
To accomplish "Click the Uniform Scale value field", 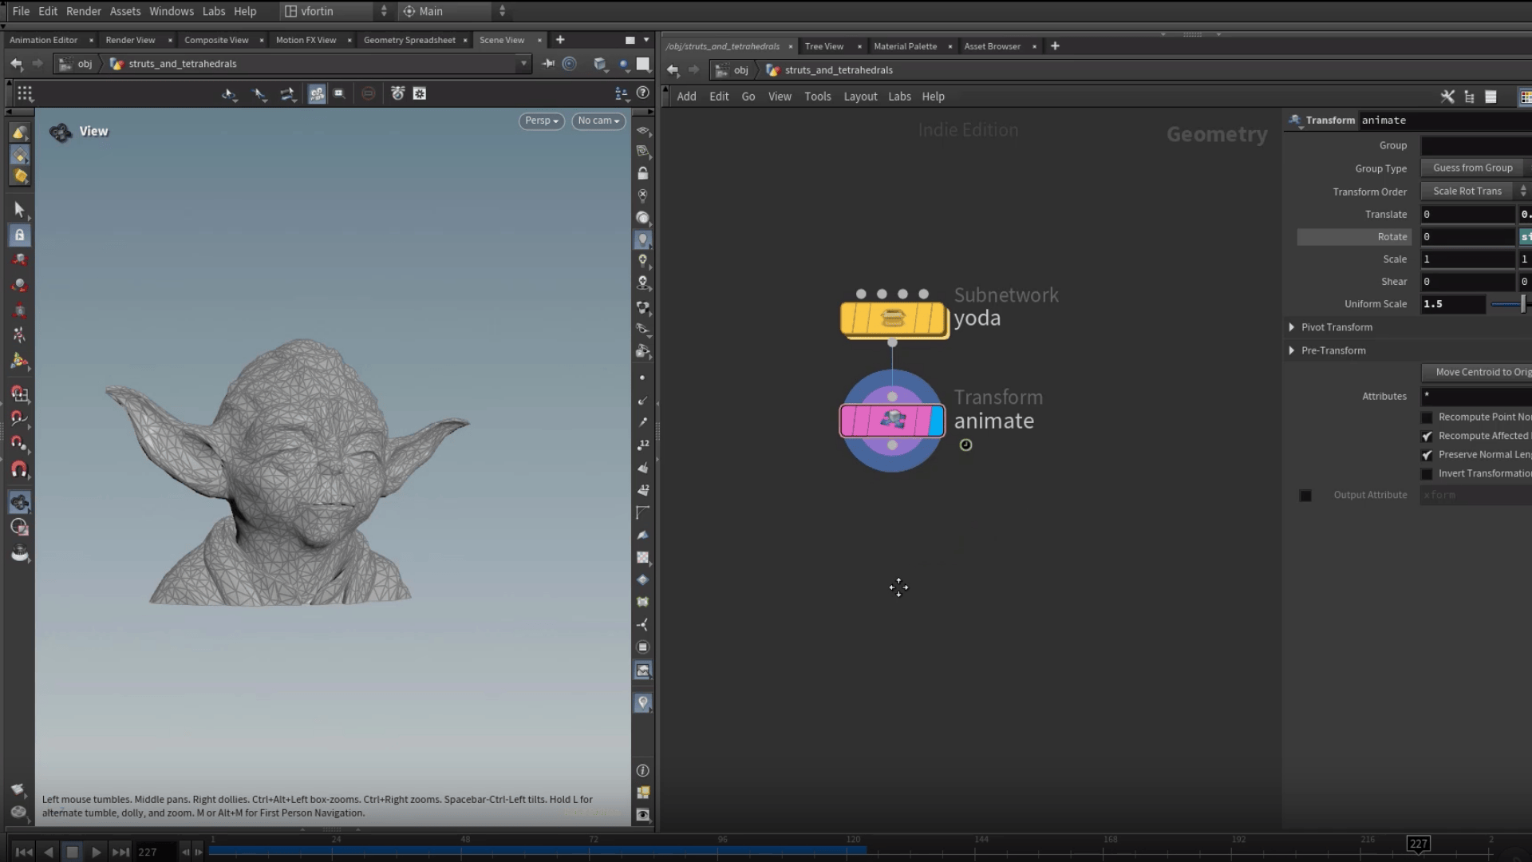I will 1453,304.
